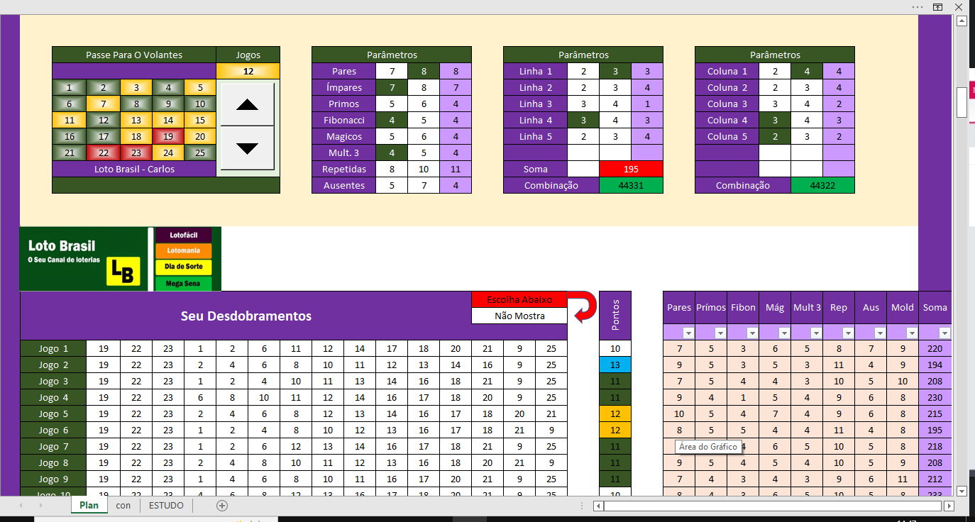
Task: Click the Linha 3 parameter label
Action: point(535,104)
